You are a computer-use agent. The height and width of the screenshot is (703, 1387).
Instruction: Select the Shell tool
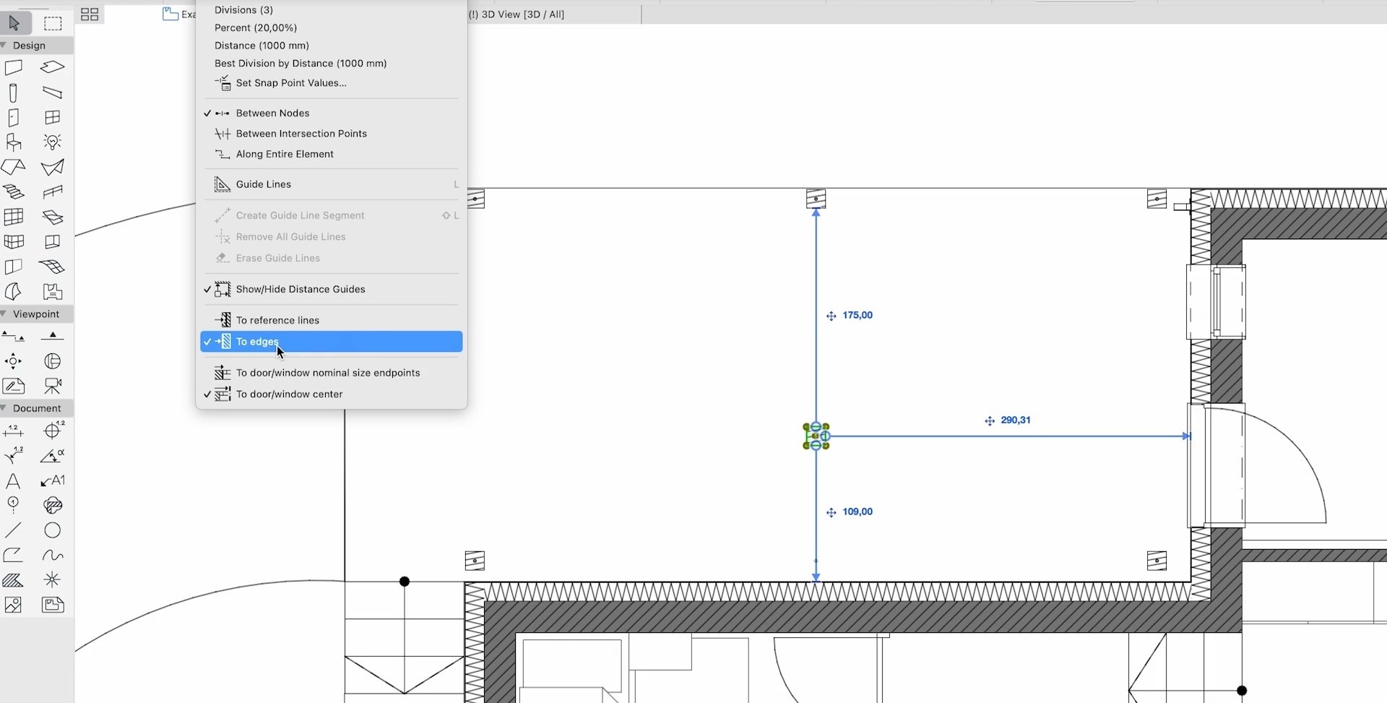coord(53,167)
